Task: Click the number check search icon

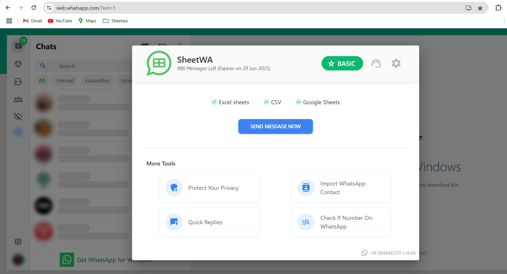Action: [306, 222]
